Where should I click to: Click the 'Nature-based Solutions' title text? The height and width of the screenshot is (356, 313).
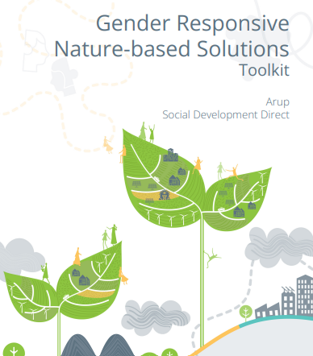172,48
